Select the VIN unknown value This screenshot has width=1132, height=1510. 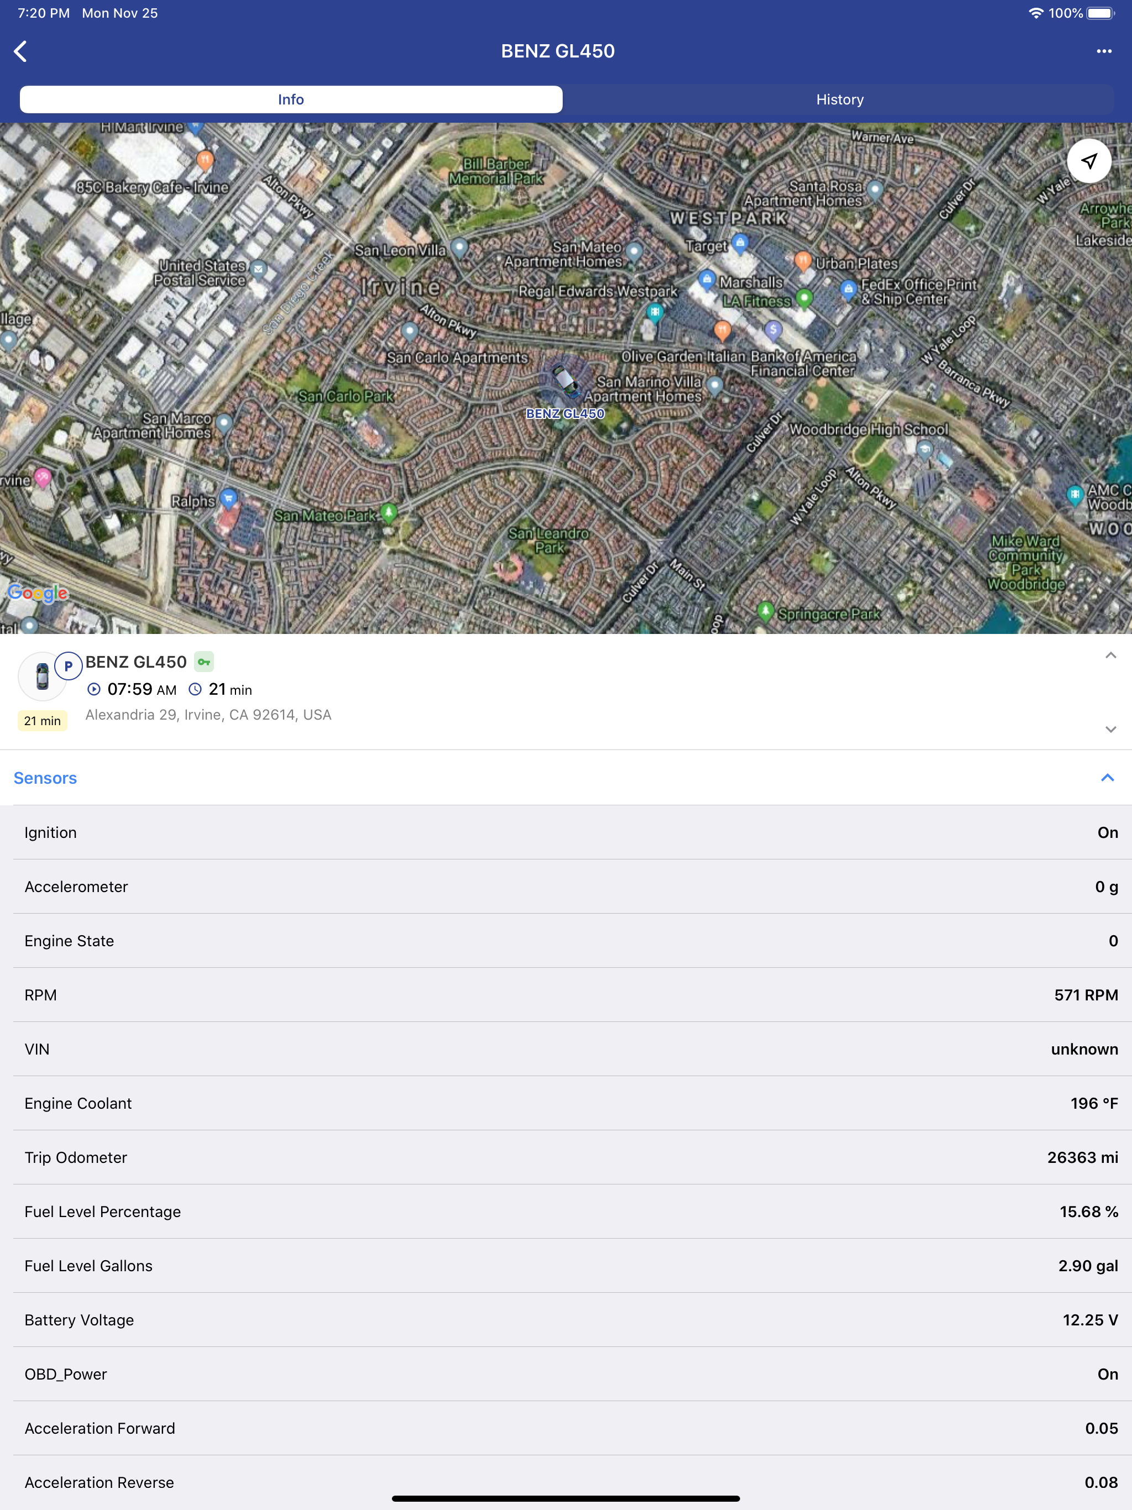pyautogui.click(x=1084, y=1049)
